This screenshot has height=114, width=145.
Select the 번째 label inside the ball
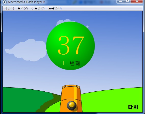tap(75, 63)
